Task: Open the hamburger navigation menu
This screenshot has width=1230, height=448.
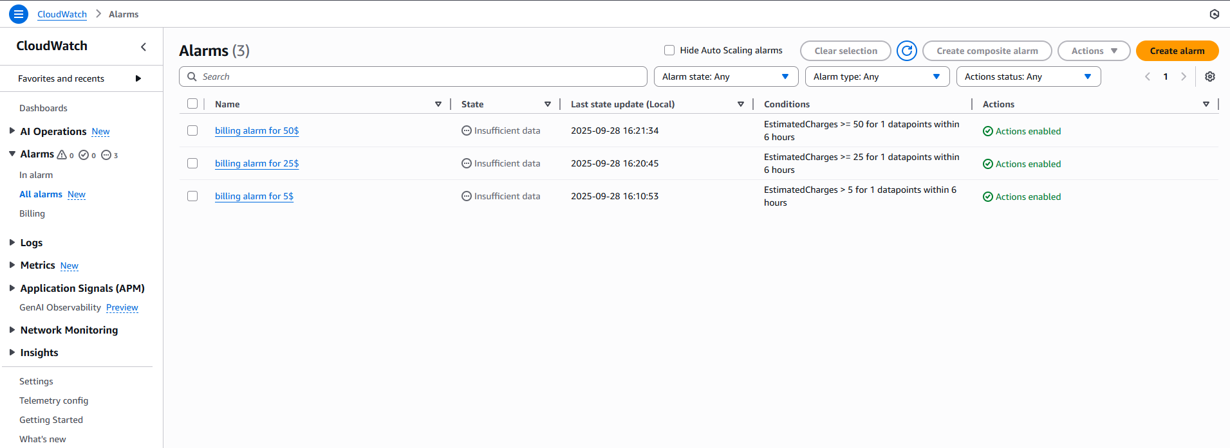Action: point(19,14)
